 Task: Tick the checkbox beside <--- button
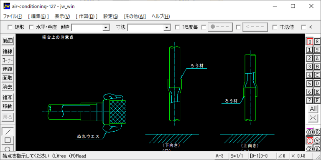(x=238, y=27)
